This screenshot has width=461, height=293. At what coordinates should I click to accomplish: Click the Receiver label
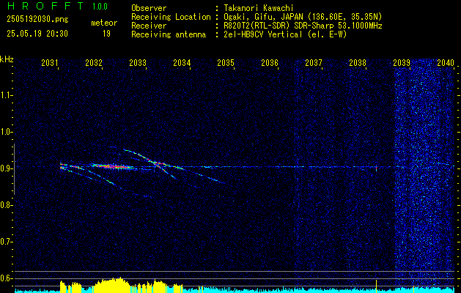click(149, 26)
